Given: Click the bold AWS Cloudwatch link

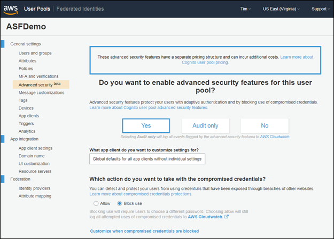Looking at the screenshot, I should pyautogui.click(x=205, y=217).
